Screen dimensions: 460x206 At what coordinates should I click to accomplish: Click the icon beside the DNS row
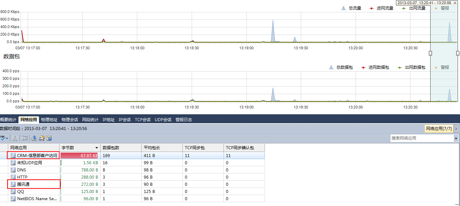click(x=13, y=170)
